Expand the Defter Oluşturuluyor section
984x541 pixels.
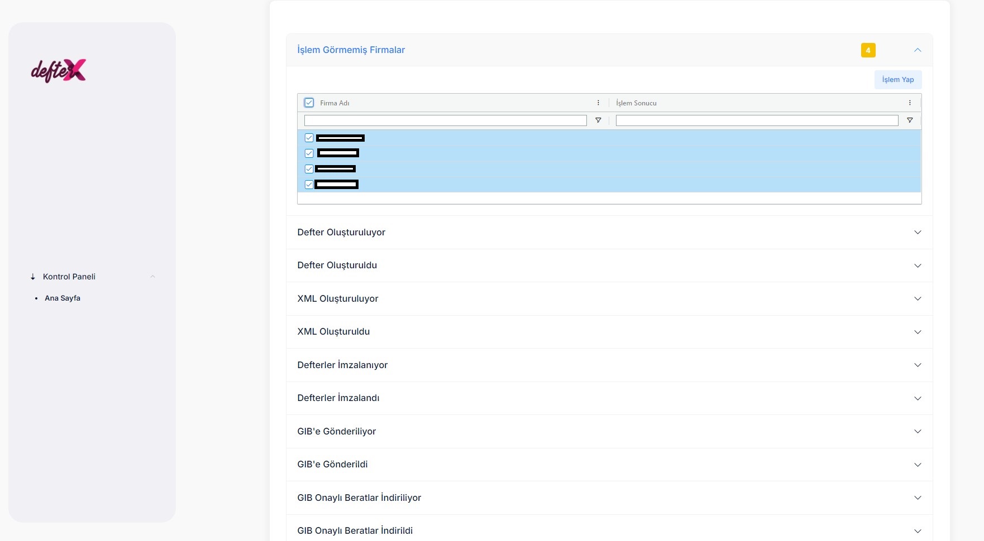click(x=918, y=233)
